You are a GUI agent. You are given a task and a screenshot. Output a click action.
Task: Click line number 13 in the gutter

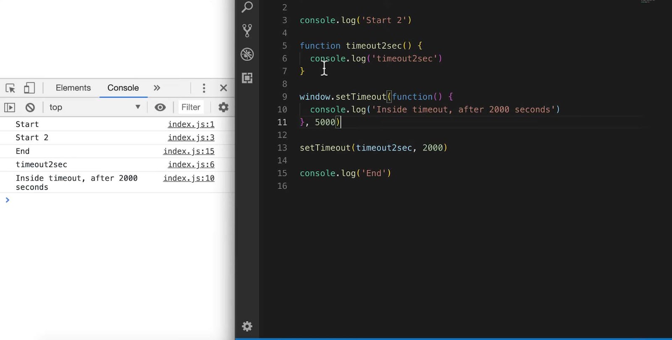pos(282,148)
